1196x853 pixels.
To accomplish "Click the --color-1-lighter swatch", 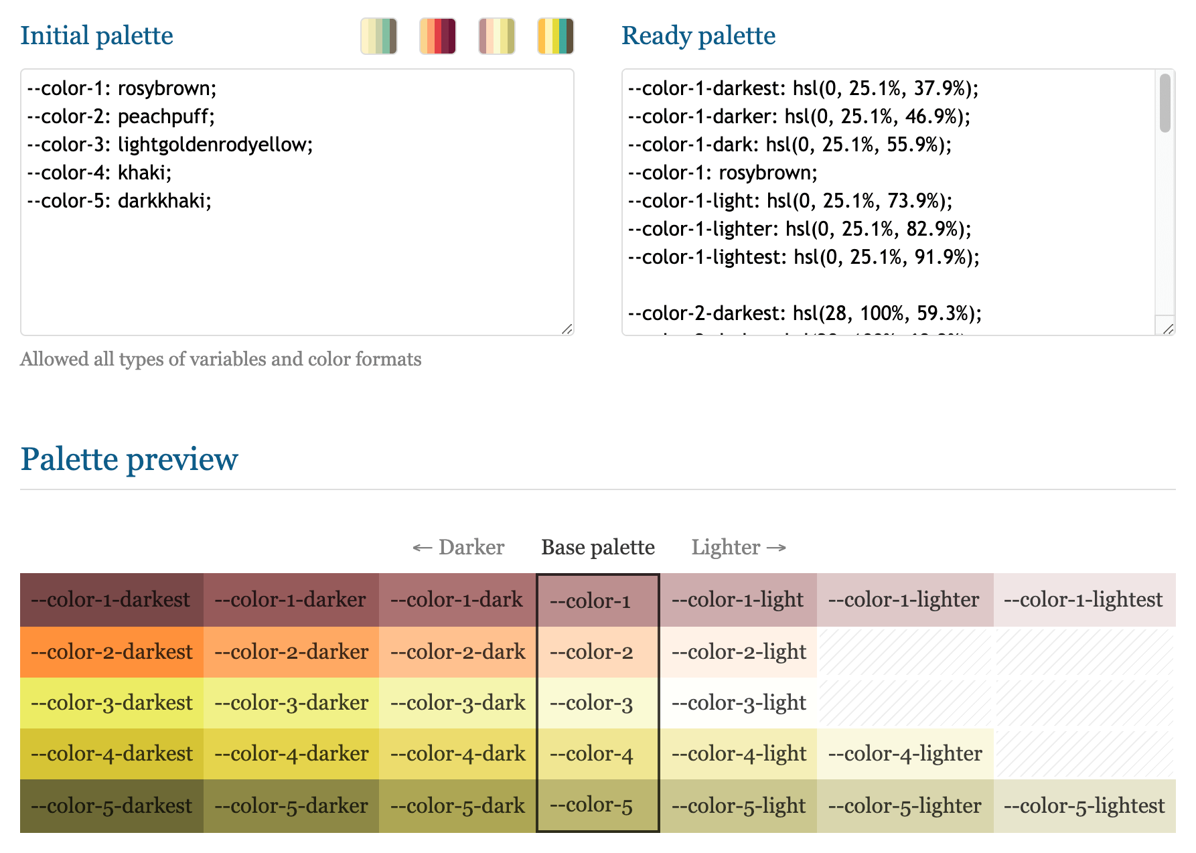I will click(x=905, y=600).
